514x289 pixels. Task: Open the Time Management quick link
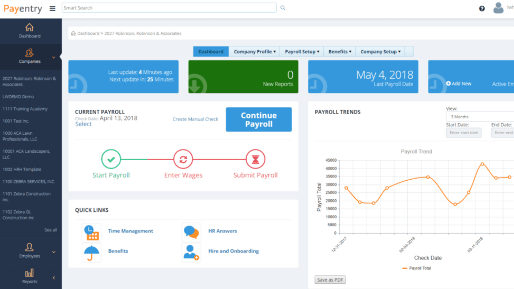pos(131,231)
